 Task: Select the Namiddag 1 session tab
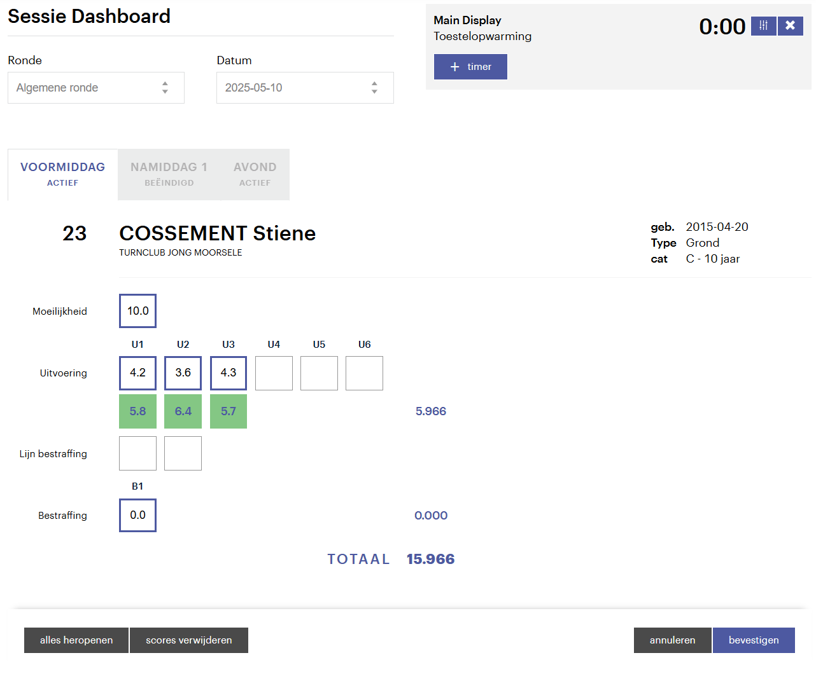(169, 174)
